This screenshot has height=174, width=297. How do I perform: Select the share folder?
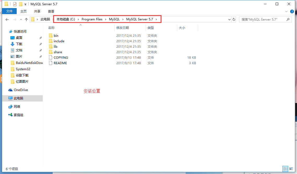[x=58, y=52]
